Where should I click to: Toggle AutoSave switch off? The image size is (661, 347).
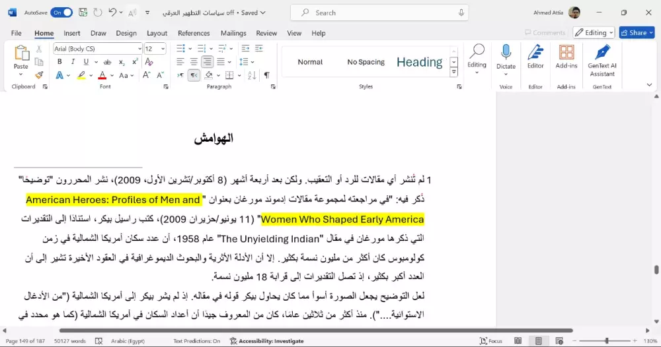[61, 13]
